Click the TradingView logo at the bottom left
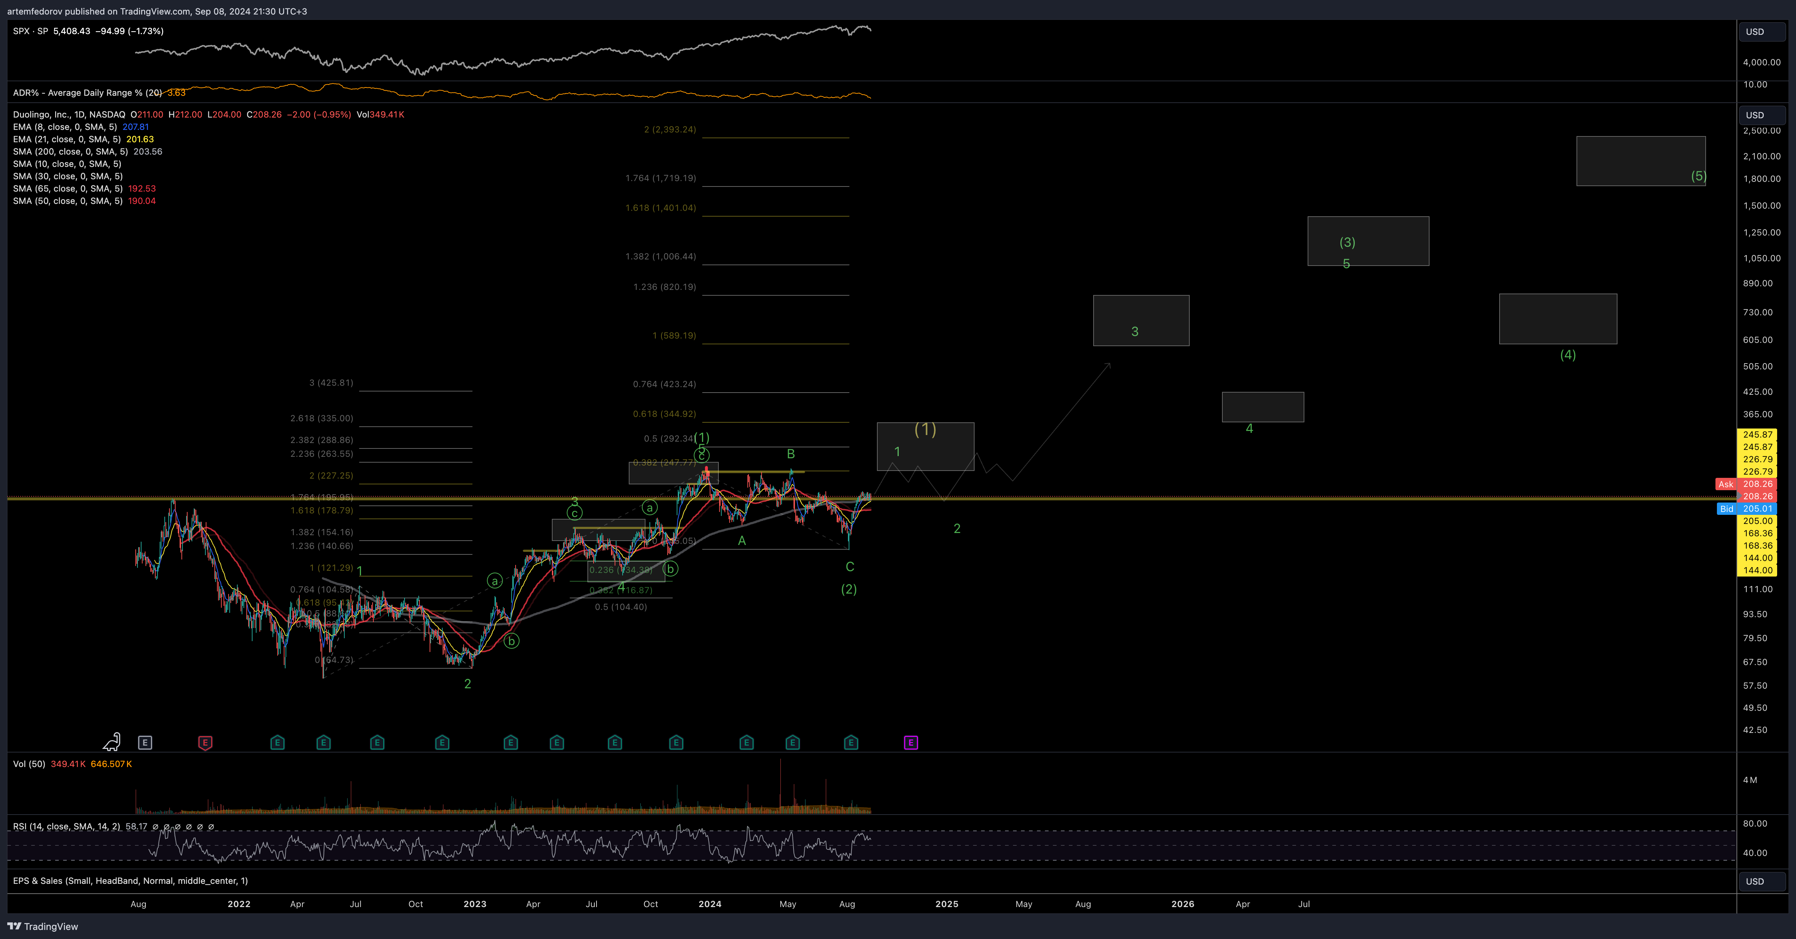1796x939 pixels. [x=42, y=926]
